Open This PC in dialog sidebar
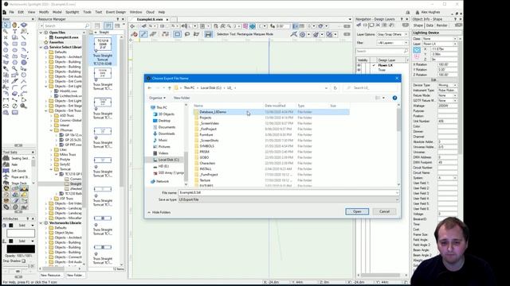The width and height of the screenshot is (510, 286). click(159, 107)
